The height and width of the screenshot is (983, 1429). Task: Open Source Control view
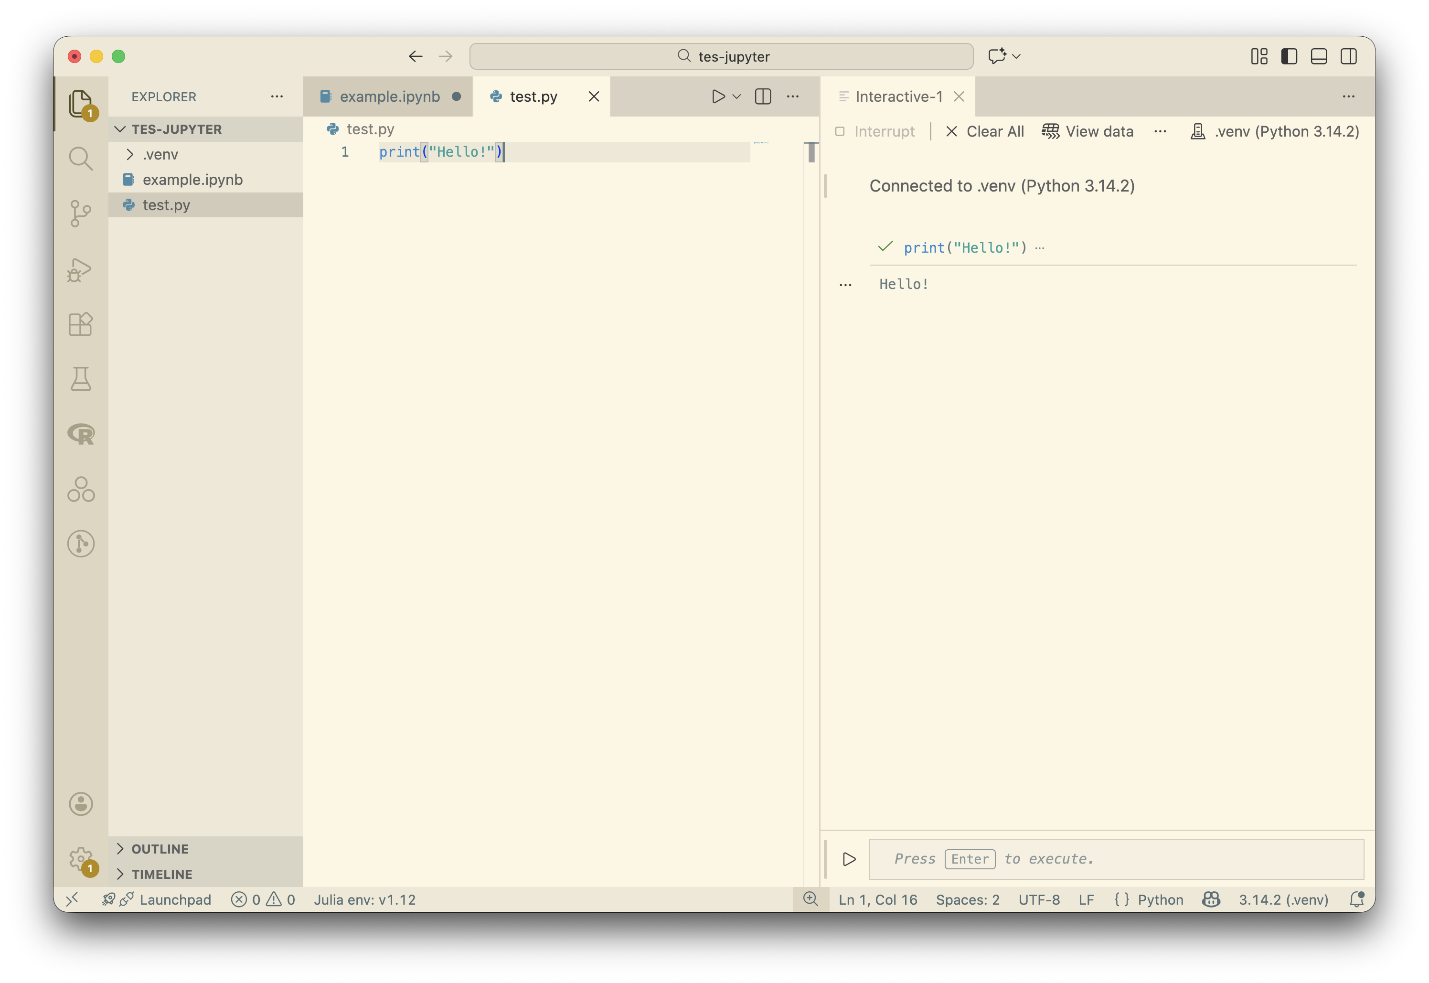point(81,214)
